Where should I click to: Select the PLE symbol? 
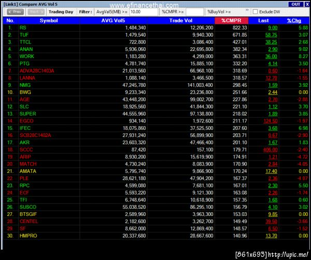pos(24,179)
